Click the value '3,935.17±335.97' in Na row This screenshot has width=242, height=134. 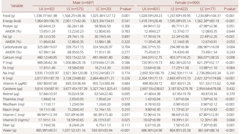click(x=47, y=73)
